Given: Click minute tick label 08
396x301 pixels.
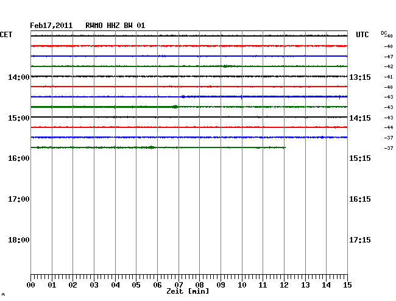Looking at the screenshot, I should pos(199,285).
